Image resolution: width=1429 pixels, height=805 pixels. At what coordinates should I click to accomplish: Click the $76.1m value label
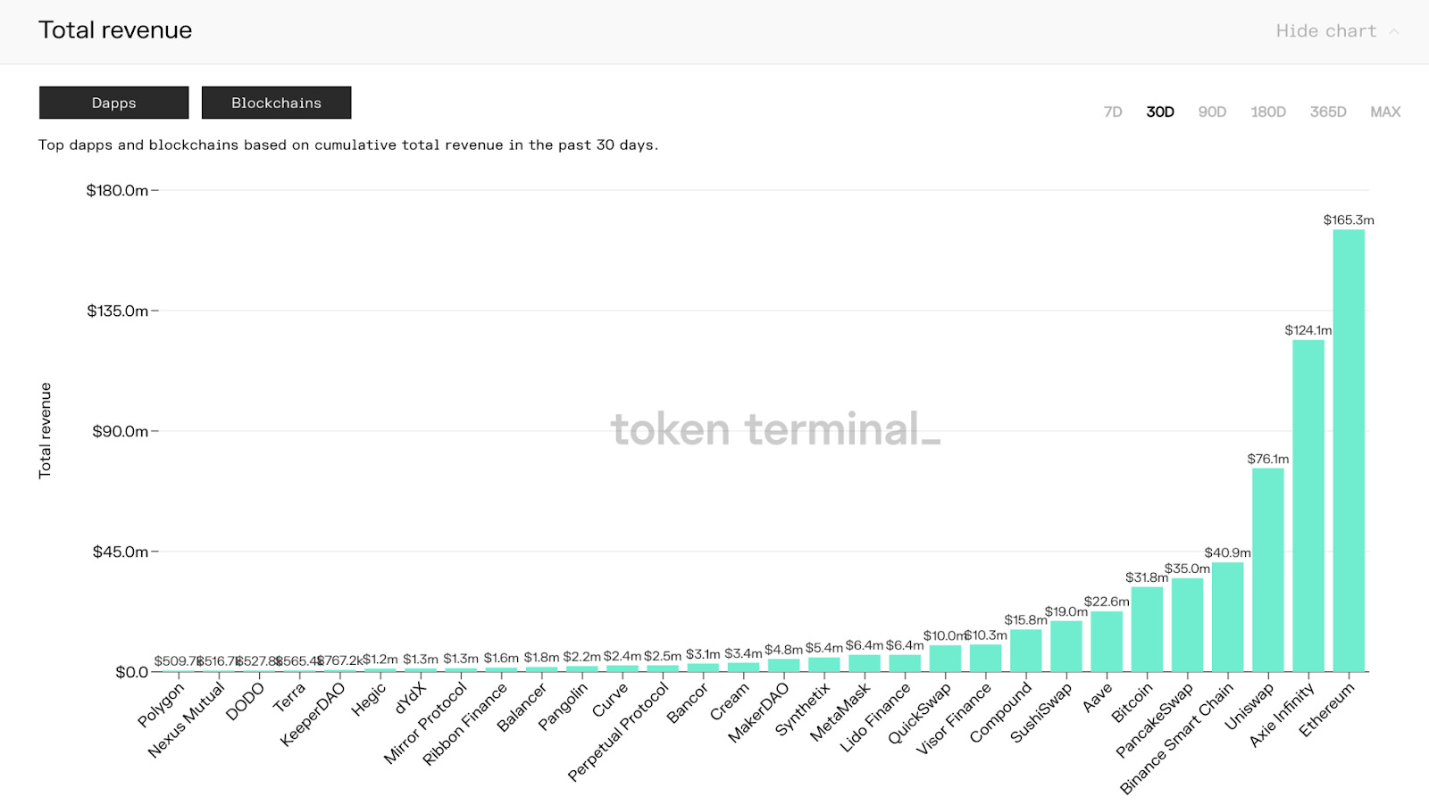coord(1268,459)
